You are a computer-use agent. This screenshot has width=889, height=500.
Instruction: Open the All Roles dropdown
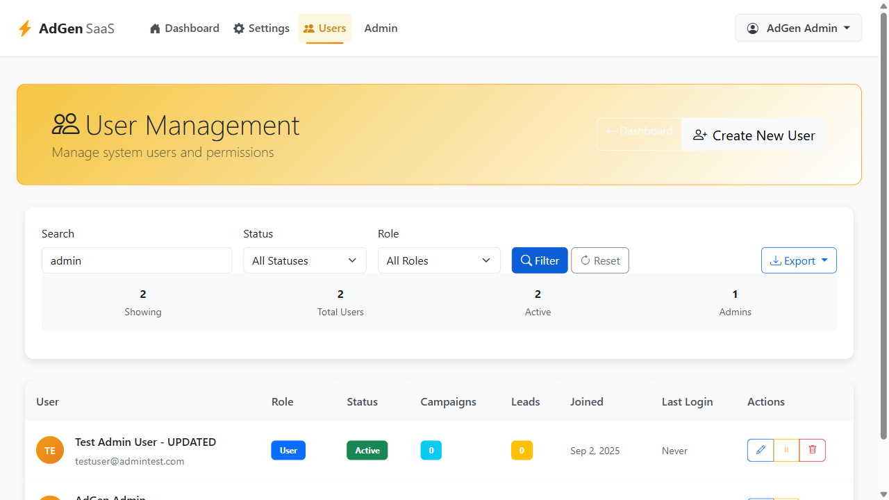[x=439, y=260]
